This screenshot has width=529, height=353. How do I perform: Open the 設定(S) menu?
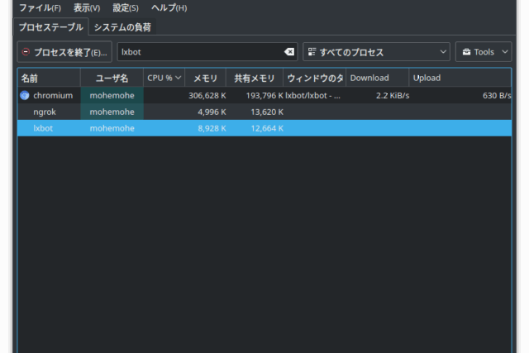click(126, 7)
